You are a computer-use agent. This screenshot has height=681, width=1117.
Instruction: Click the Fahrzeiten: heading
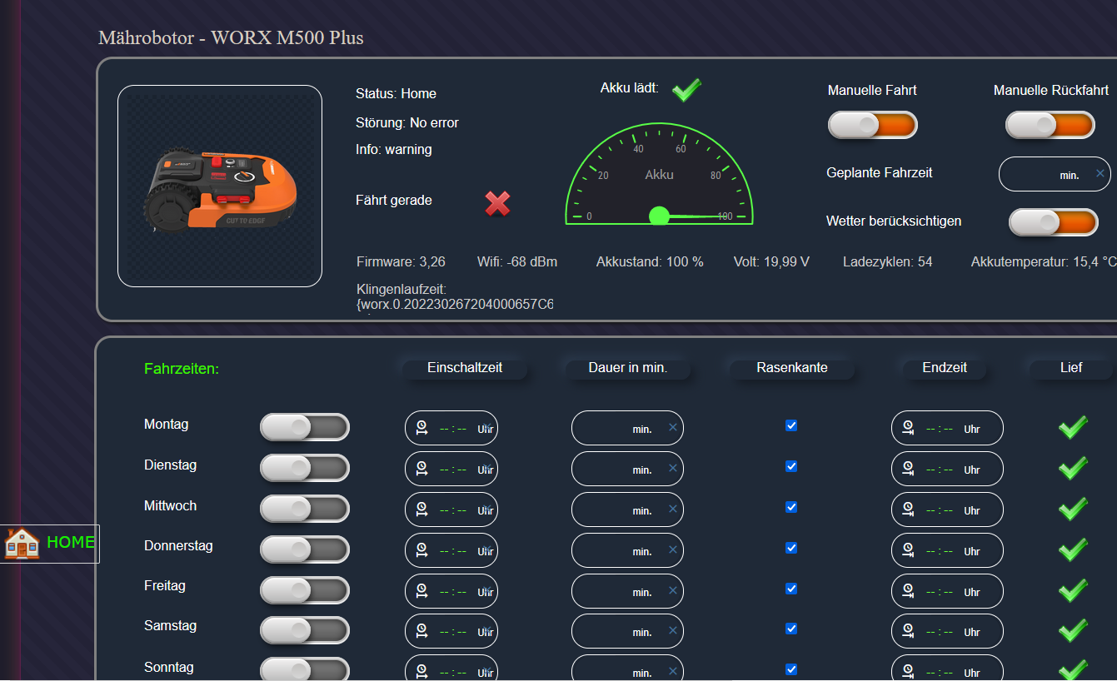point(182,369)
